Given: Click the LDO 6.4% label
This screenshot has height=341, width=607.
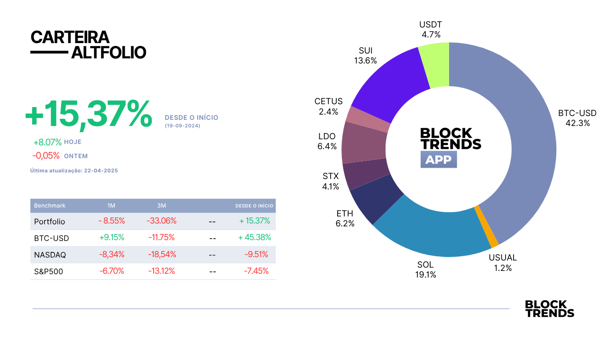Looking at the screenshot, I should pos(327,142).
